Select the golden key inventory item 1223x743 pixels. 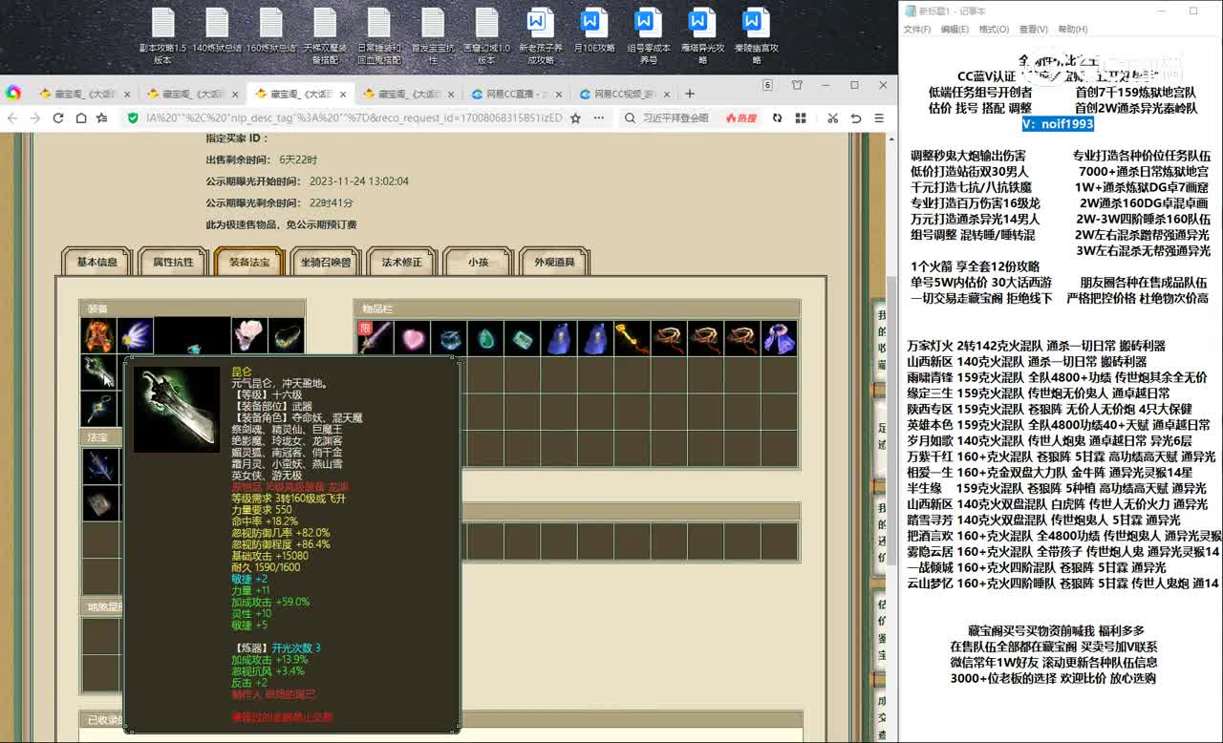[x=632, y=337]
